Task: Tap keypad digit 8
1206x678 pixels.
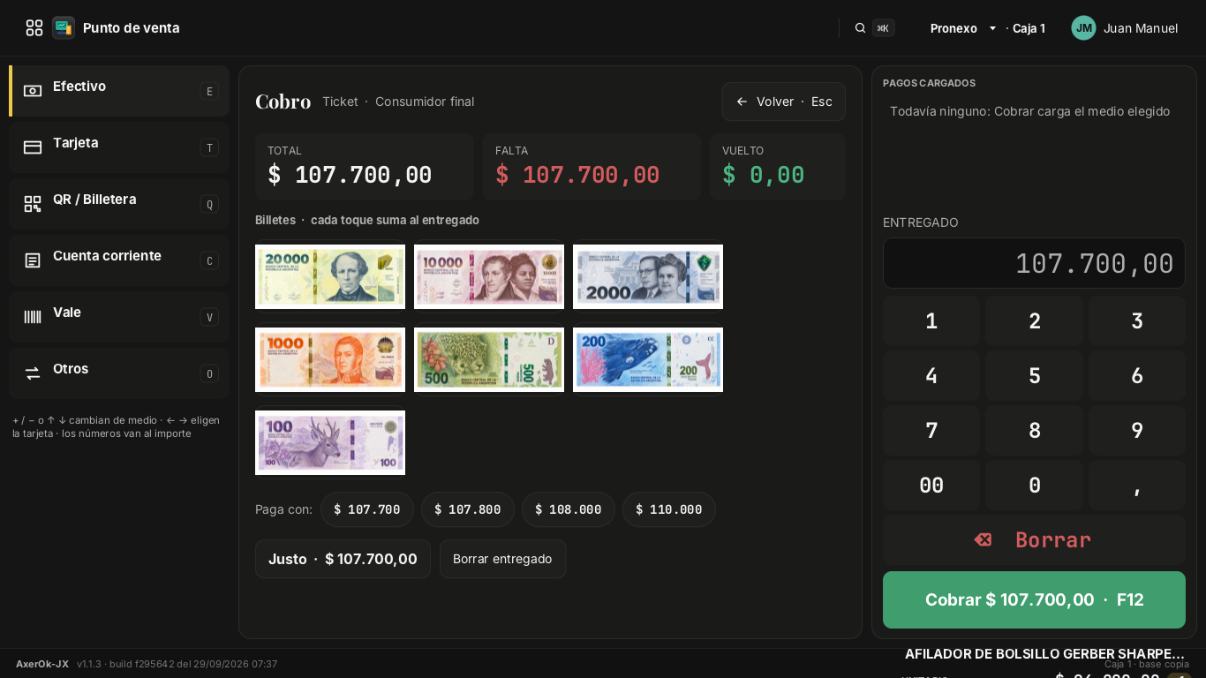Action: pos(1034,431)
